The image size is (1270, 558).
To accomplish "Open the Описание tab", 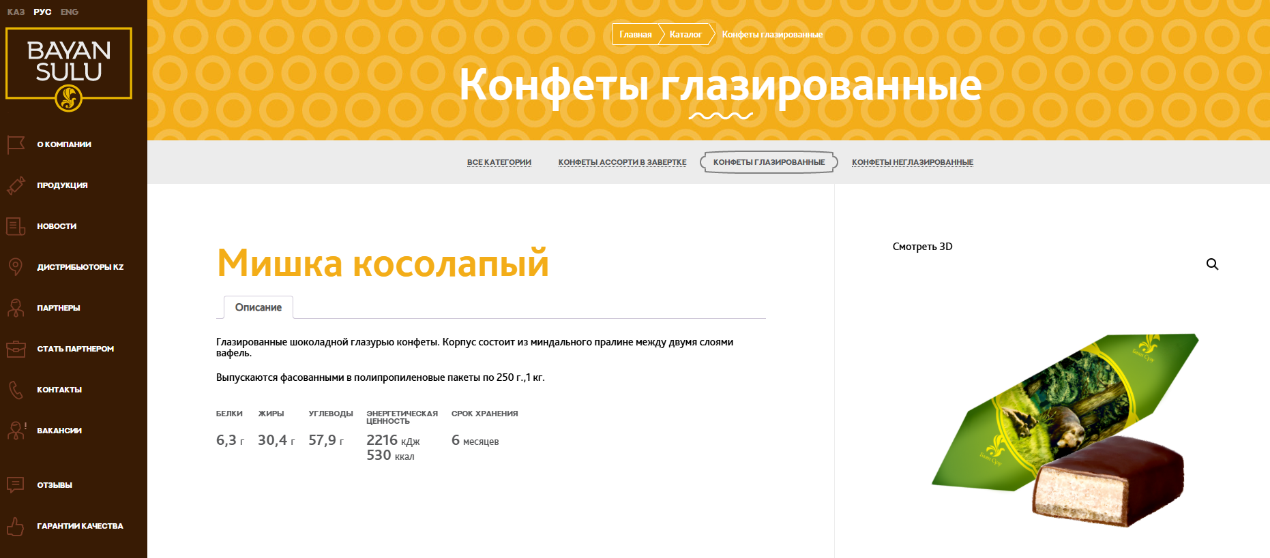I will [x=259, y=307].
